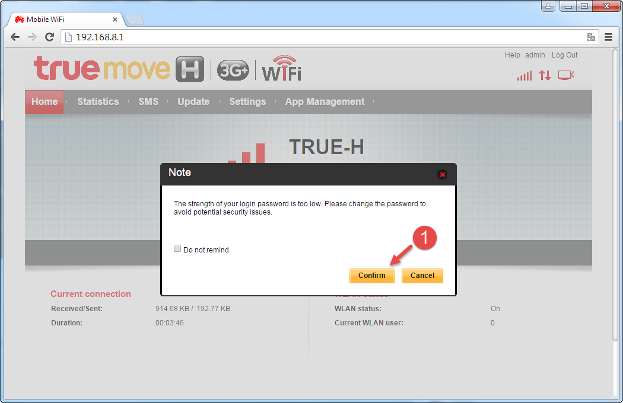Click the browser forward arrow
This screenshot has width=623, height=403.
[x=32, y=37]
